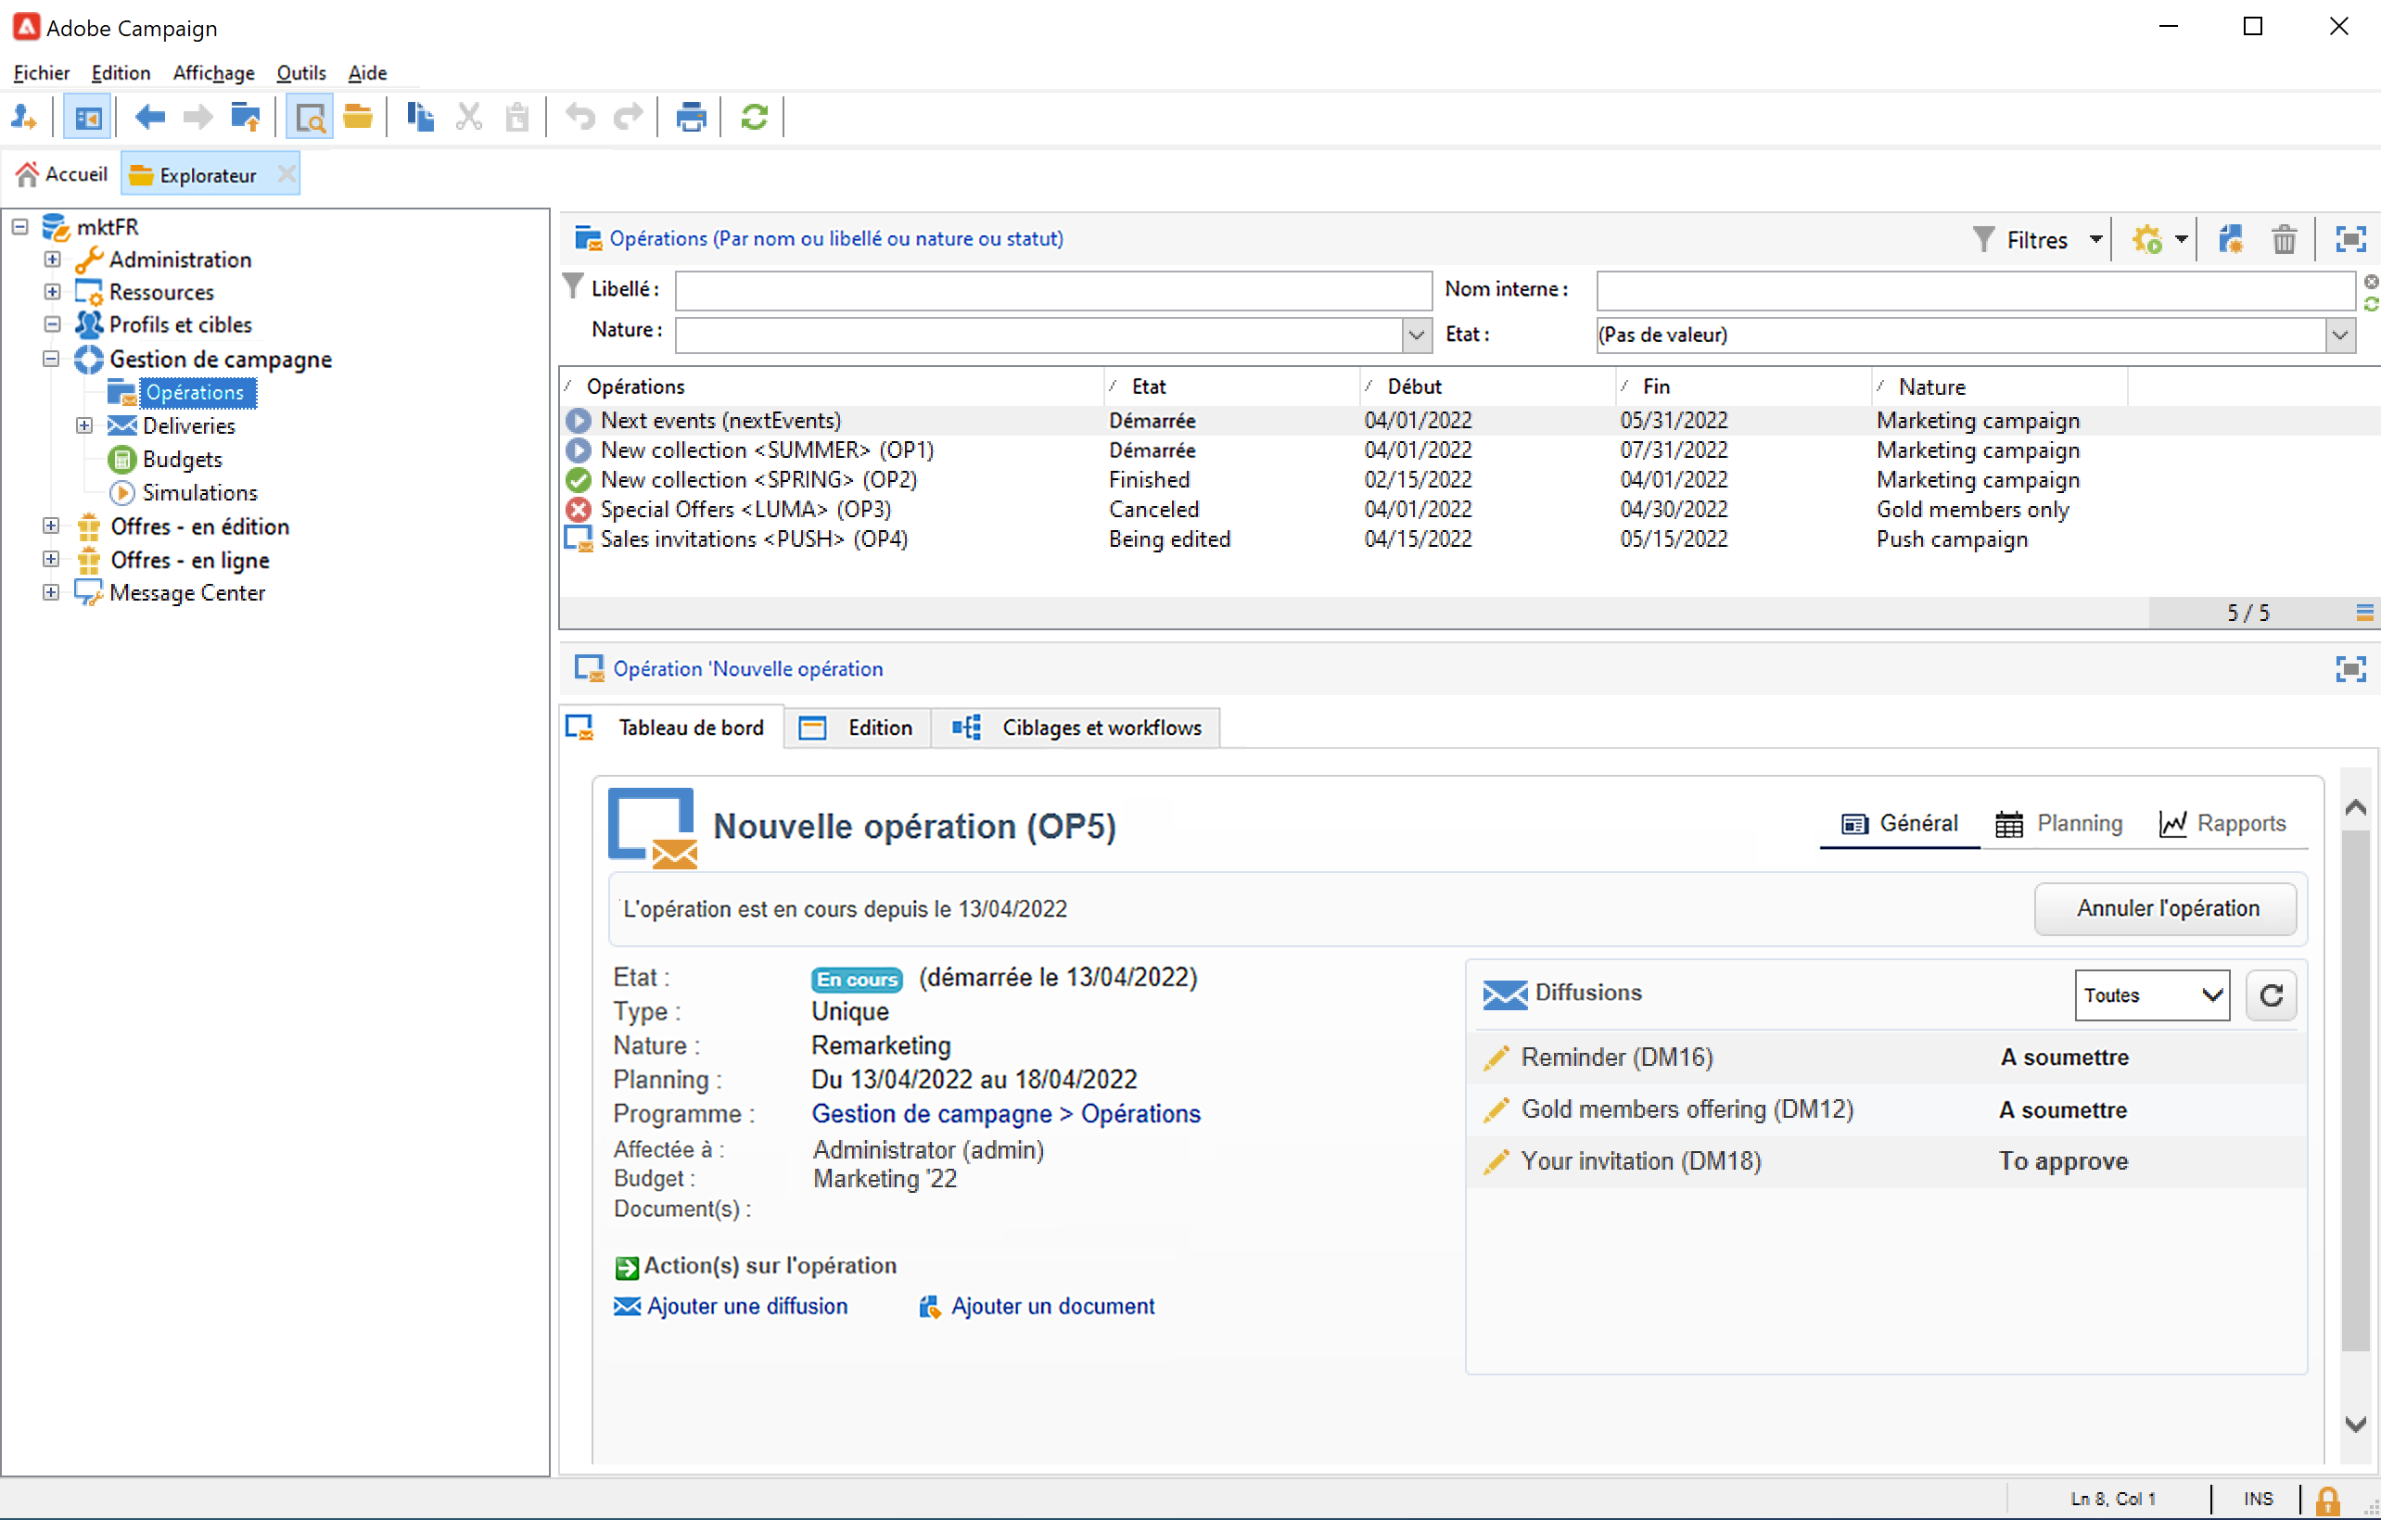Click the Ajouter une diffusion link
Viewport: 2381px width, 1520px height.
(746, 1306)
